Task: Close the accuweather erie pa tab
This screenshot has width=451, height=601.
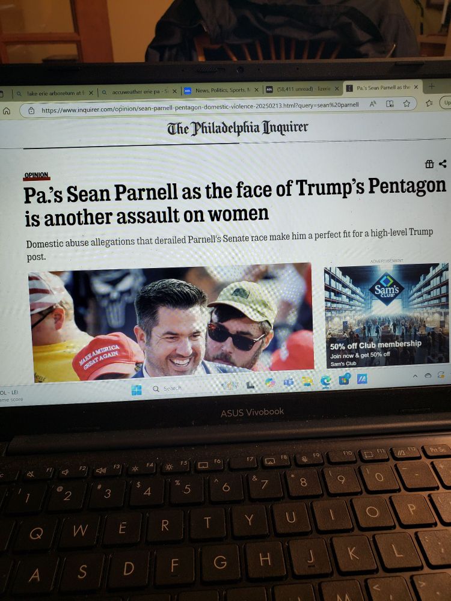Action: 174,91
